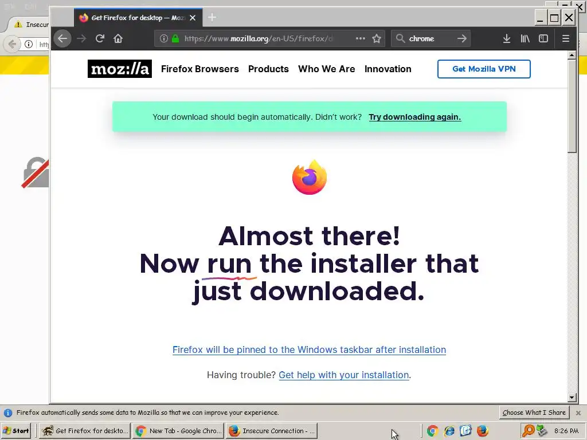Go back using Firefox back arrow
Viewport: 587px width, 440px height.
point(62,38)
